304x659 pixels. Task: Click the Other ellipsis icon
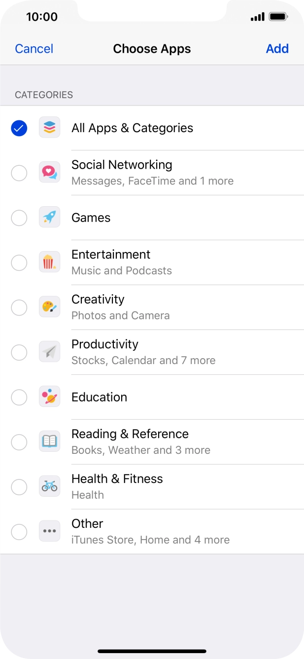pos(49,531)
